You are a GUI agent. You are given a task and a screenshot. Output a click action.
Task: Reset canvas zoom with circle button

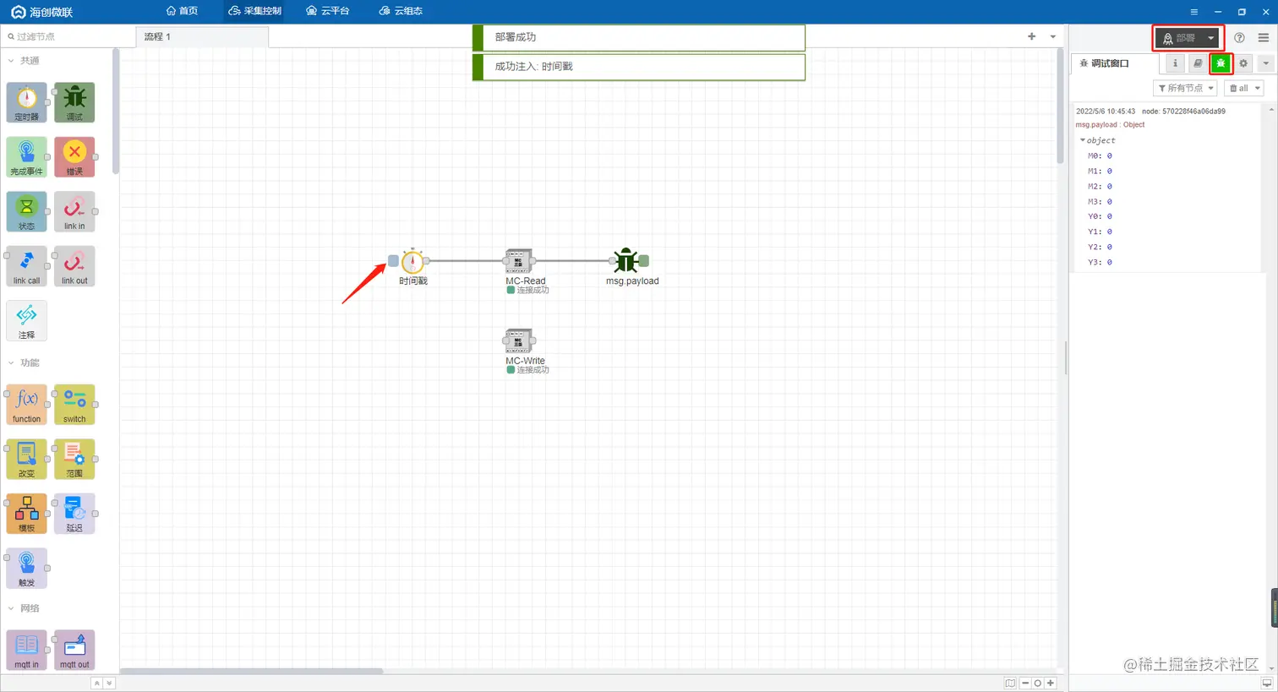(x=1038, y=683)
